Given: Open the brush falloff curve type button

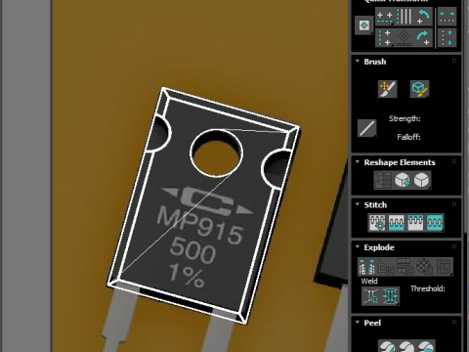Looking at the screenshot, I should tap(366, 128).
